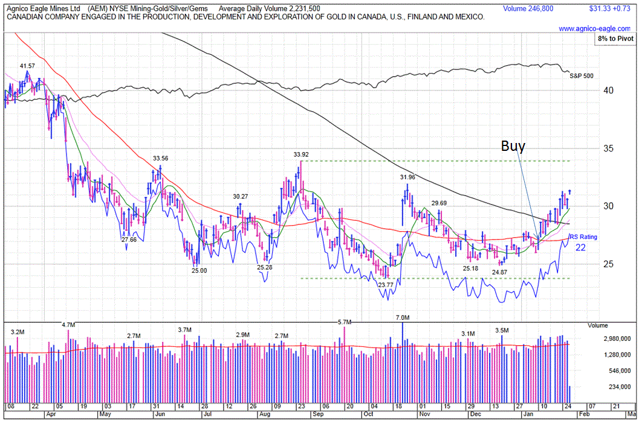Screen dimensions: 642x426
Task: Select the "$31.33 +0.73" price quote
Action: pyautogui.click(x=609, y=8)
